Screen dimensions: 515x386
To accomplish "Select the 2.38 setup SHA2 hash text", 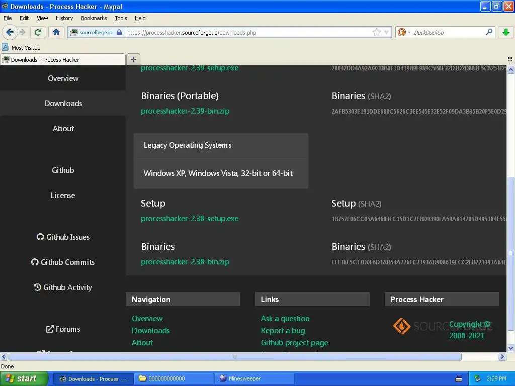I will (x=418, y=219).
